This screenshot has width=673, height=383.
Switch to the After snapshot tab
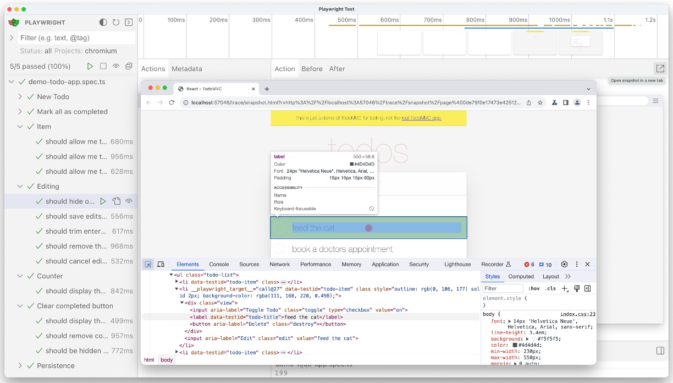[337, 69]
